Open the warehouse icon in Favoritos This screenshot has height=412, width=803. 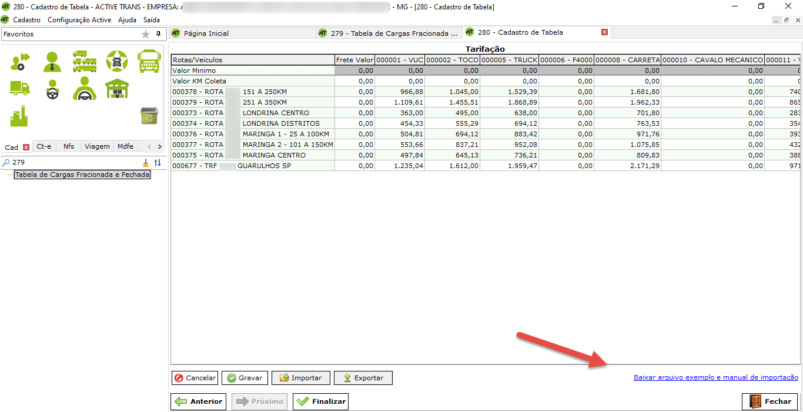tap(116, 89)
